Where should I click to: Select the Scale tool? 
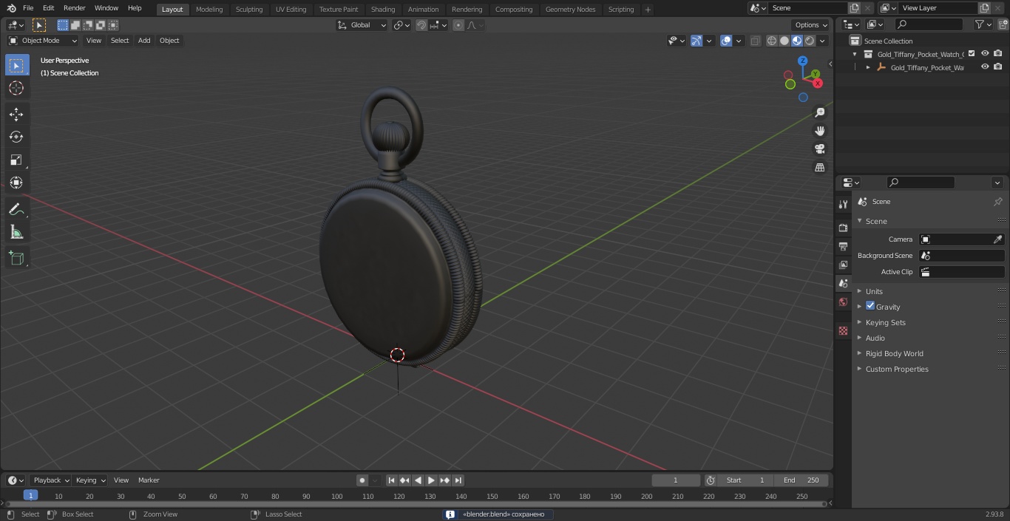coord(16,160)
